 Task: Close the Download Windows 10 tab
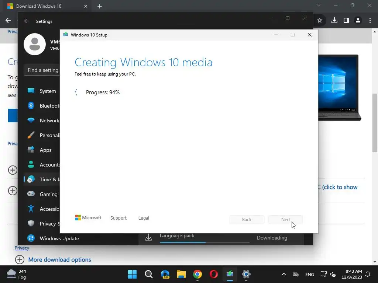[x=86, y=6]
